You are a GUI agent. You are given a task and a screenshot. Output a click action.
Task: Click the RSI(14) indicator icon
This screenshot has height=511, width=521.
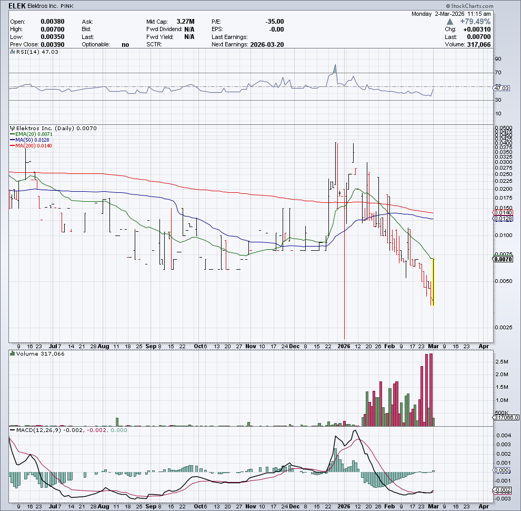[x=12, y=52]
